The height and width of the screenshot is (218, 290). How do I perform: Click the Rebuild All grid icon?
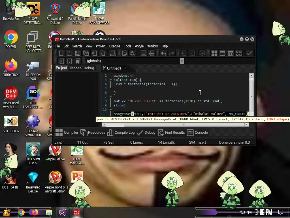[239, 53]
